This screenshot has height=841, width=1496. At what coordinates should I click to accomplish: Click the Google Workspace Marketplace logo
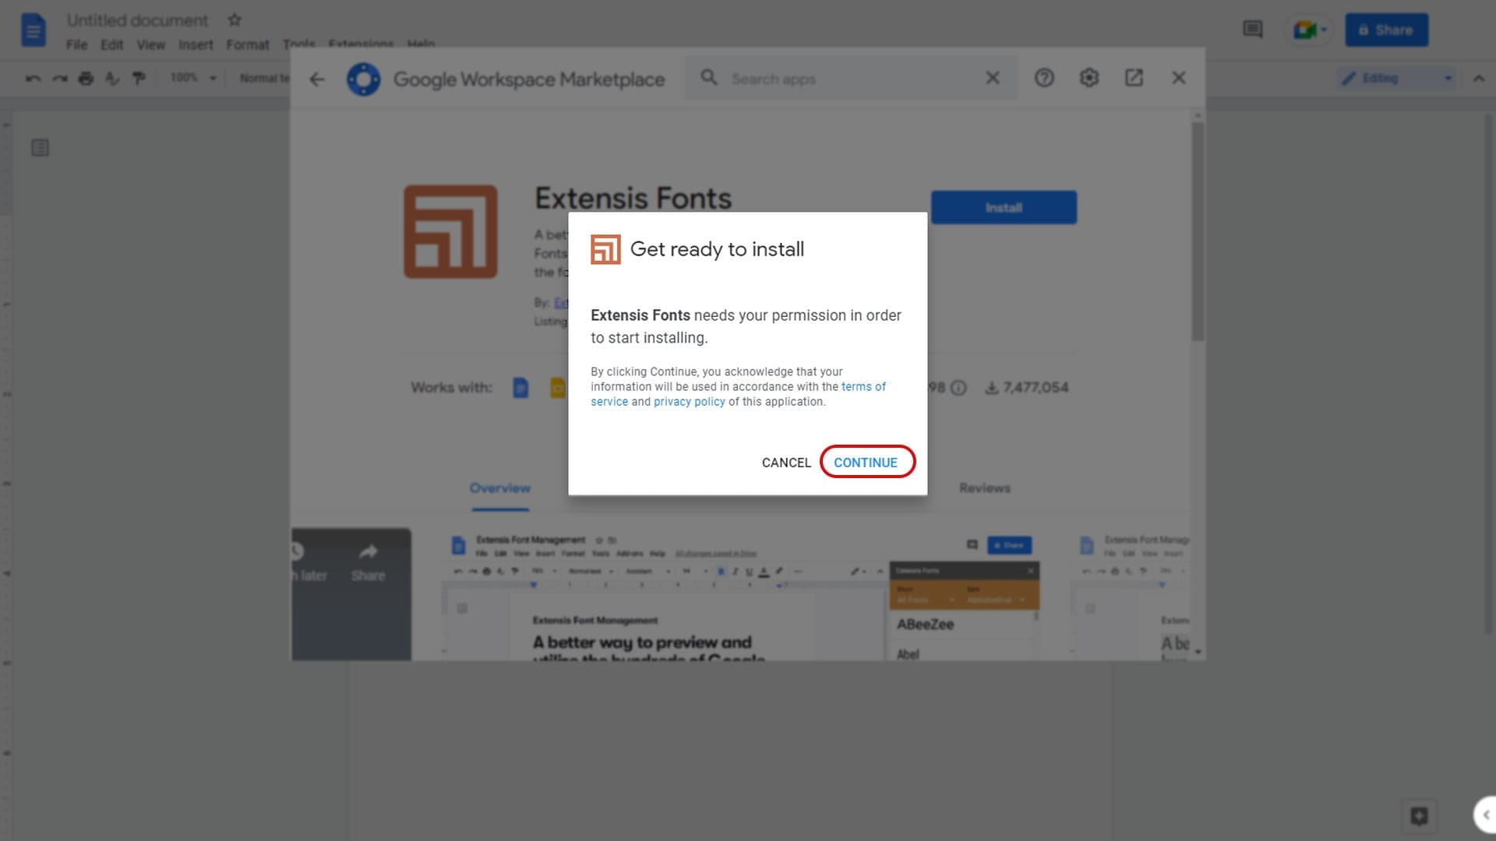pos(363,79)
